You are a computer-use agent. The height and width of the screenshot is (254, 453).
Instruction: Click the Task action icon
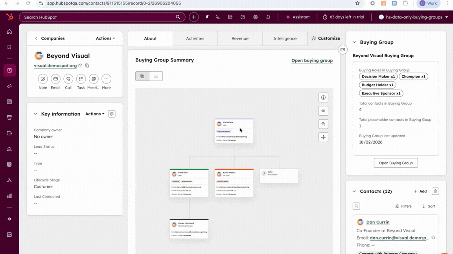click(81, 79)
